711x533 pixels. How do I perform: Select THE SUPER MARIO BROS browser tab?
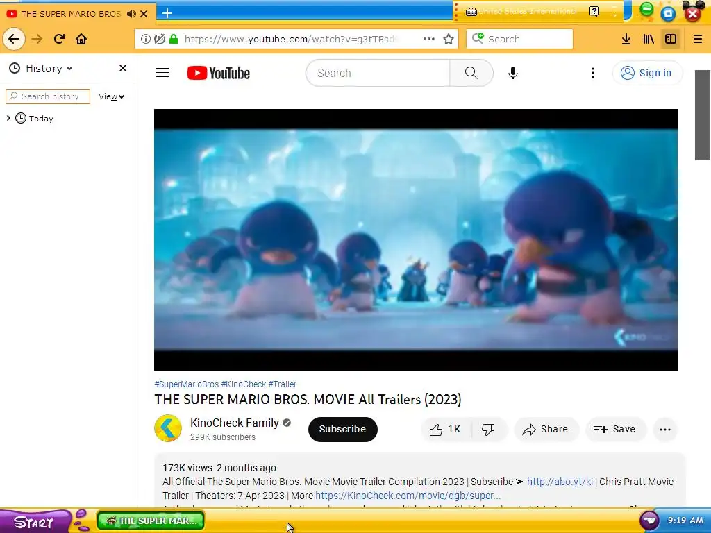click(71, 14)
